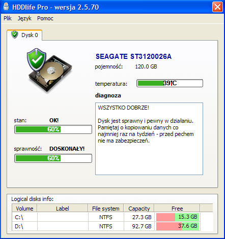The height and width of the screenshot is (239, 225).
Task: Click the Free column header
Action: click(x=177, y=209)
